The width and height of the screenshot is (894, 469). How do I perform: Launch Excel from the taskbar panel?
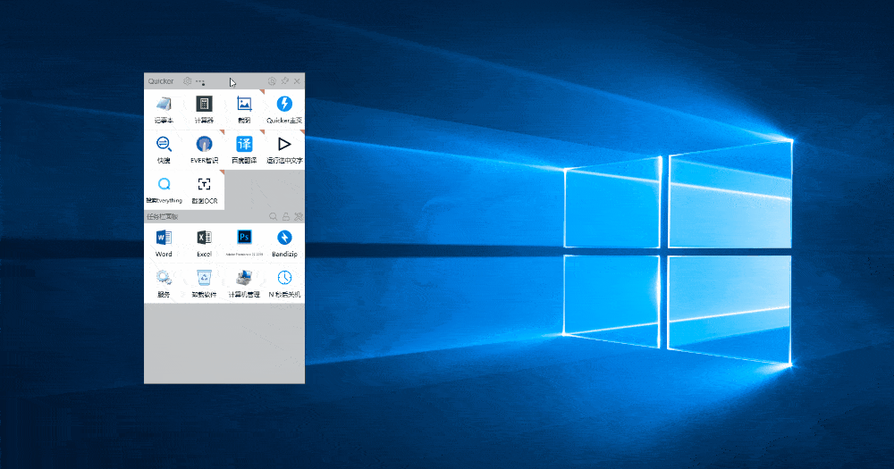(x=204, y=243)
